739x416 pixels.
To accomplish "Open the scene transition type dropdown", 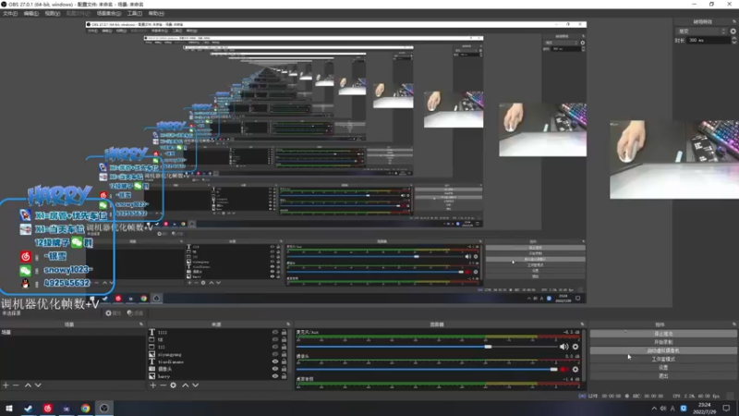I will (701, 31).
